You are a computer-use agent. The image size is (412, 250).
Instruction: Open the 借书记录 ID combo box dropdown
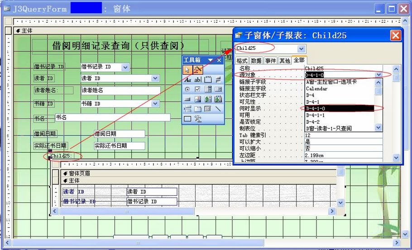click(x=125, y=67)
